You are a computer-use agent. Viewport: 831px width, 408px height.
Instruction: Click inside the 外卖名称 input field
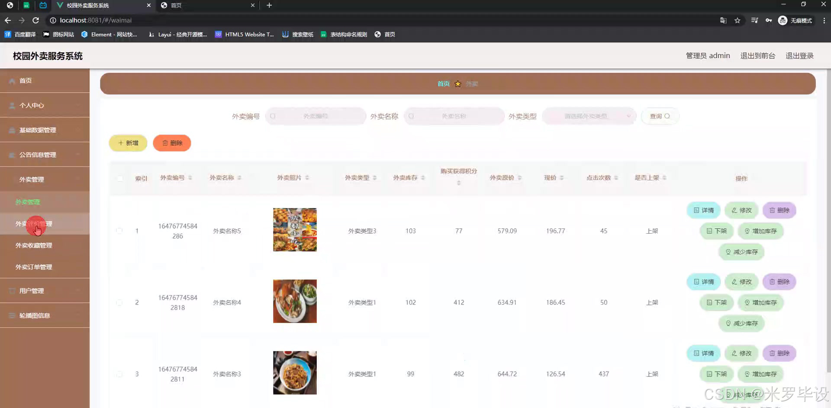(x=454, y=116)
